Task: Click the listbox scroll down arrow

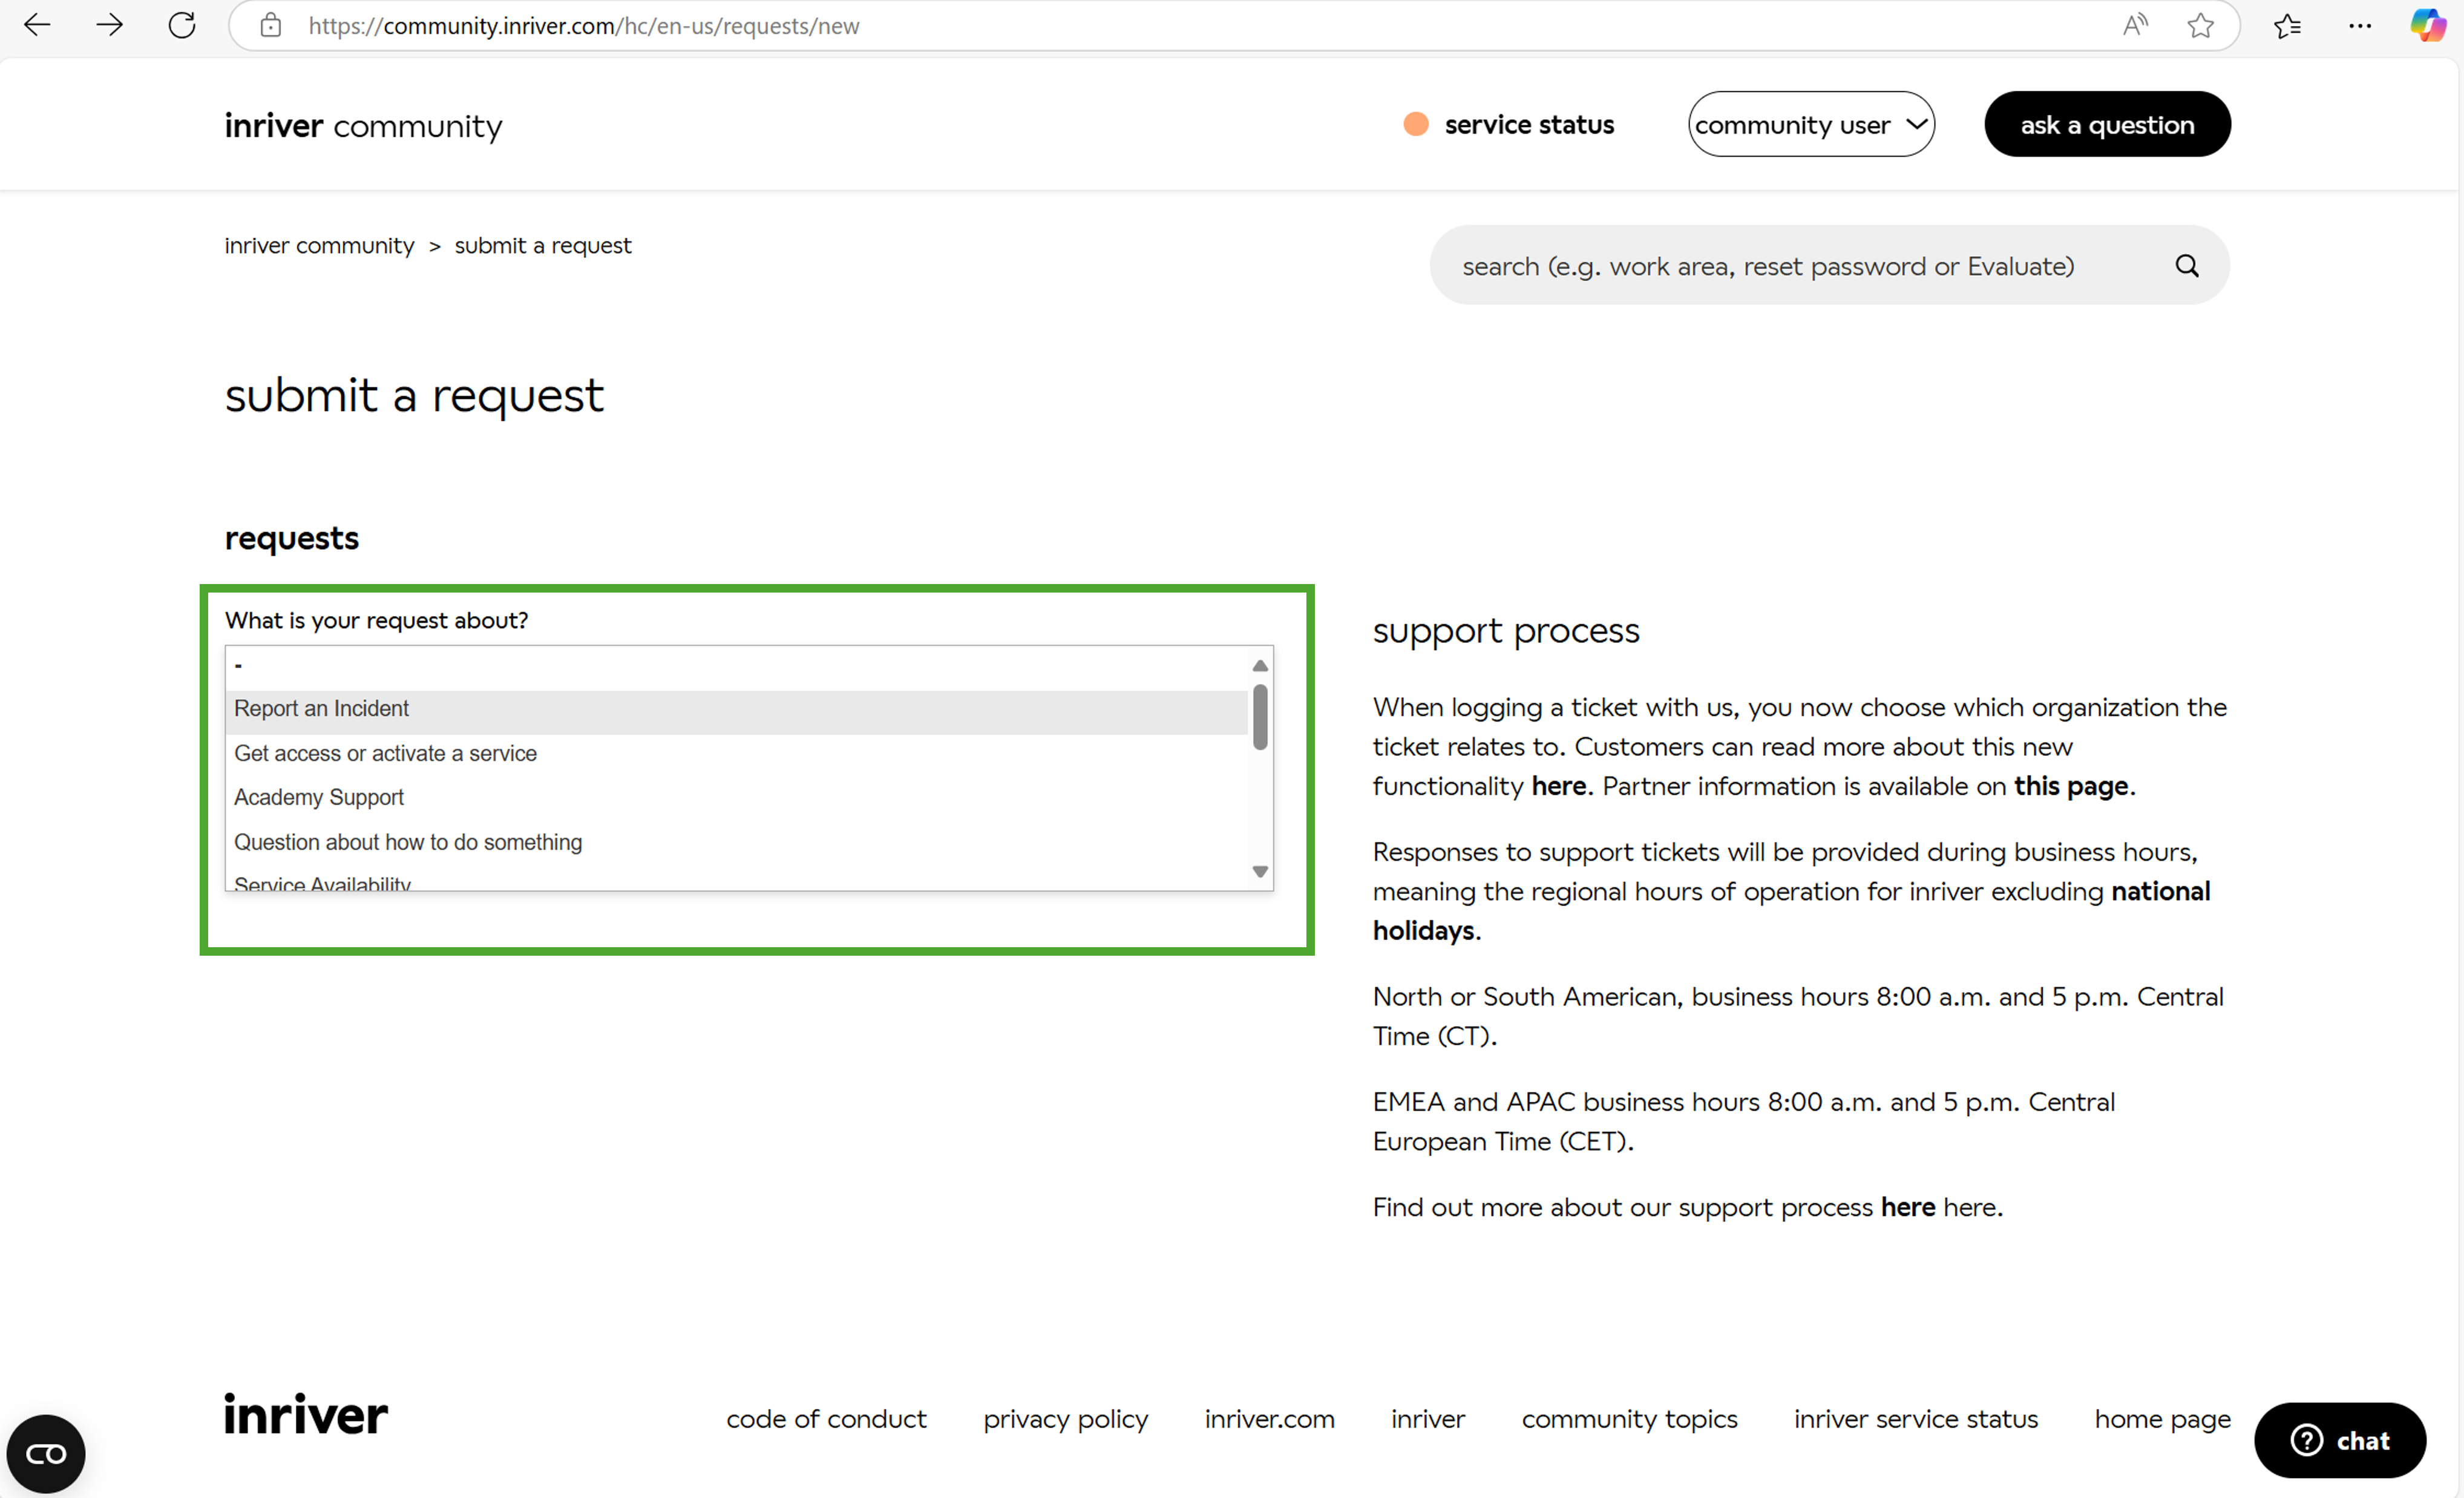Action: pos(1260,872)
